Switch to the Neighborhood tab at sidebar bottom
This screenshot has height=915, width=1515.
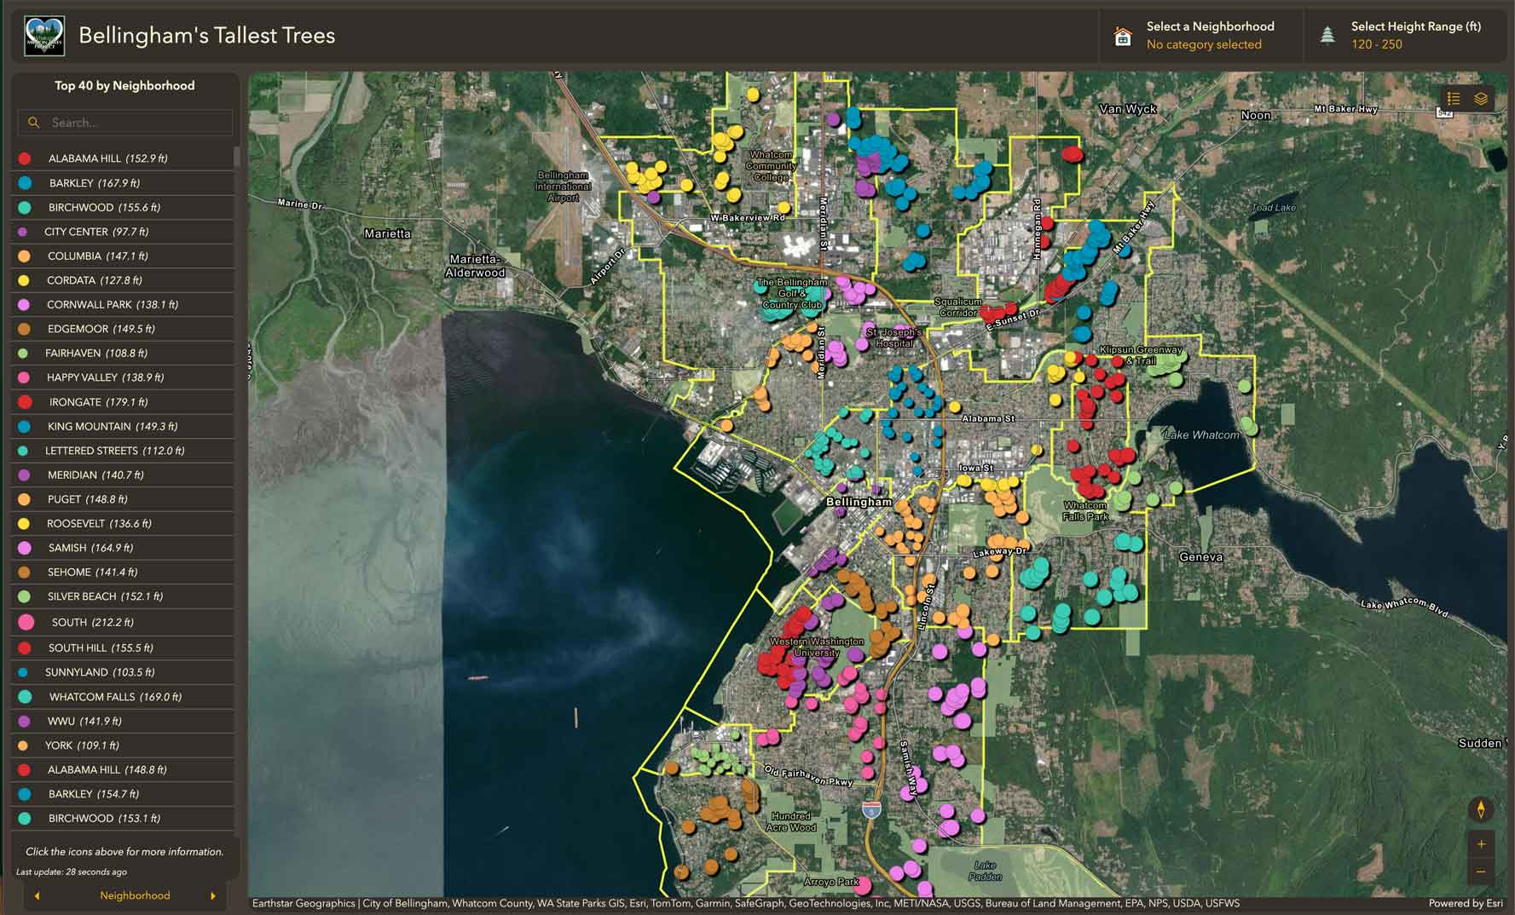135,895
